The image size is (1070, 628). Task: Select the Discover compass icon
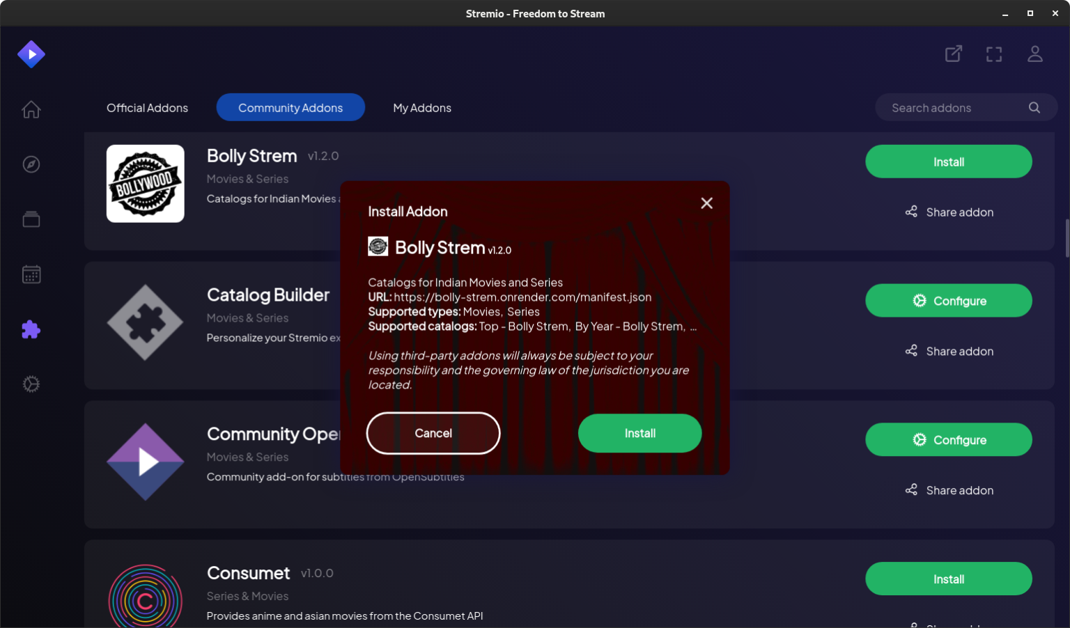pos(31,164)
